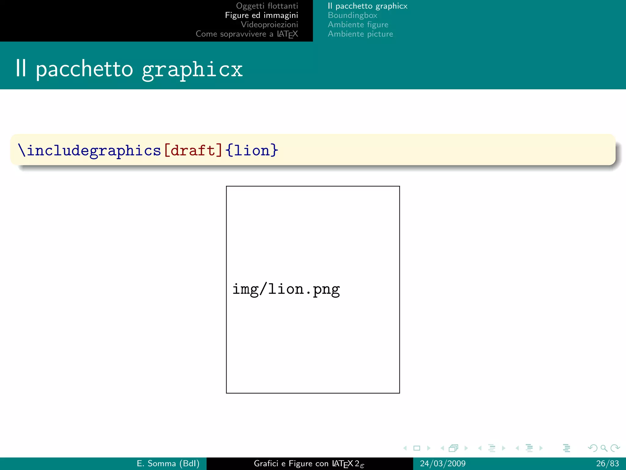Click the [draft] option in the code

pyautogui.click(x=193, y=150)
